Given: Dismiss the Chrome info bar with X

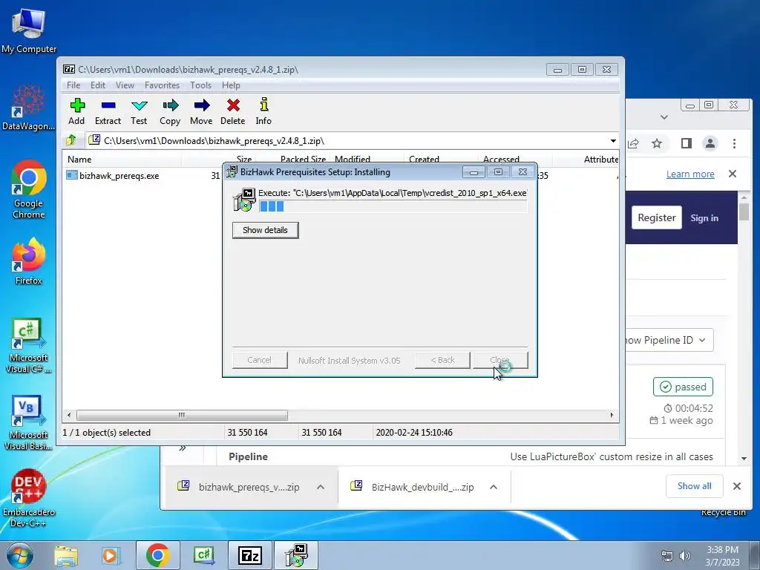Looking at the screenshot, I should 733,174.
